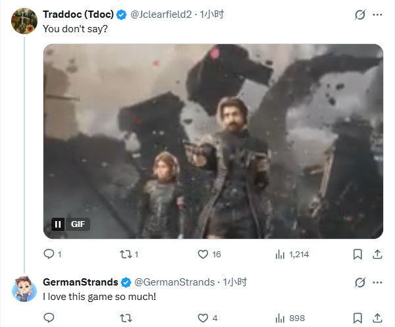
Task: Click Traddoc's profile avatar
Action: click(x=24, y=20)
